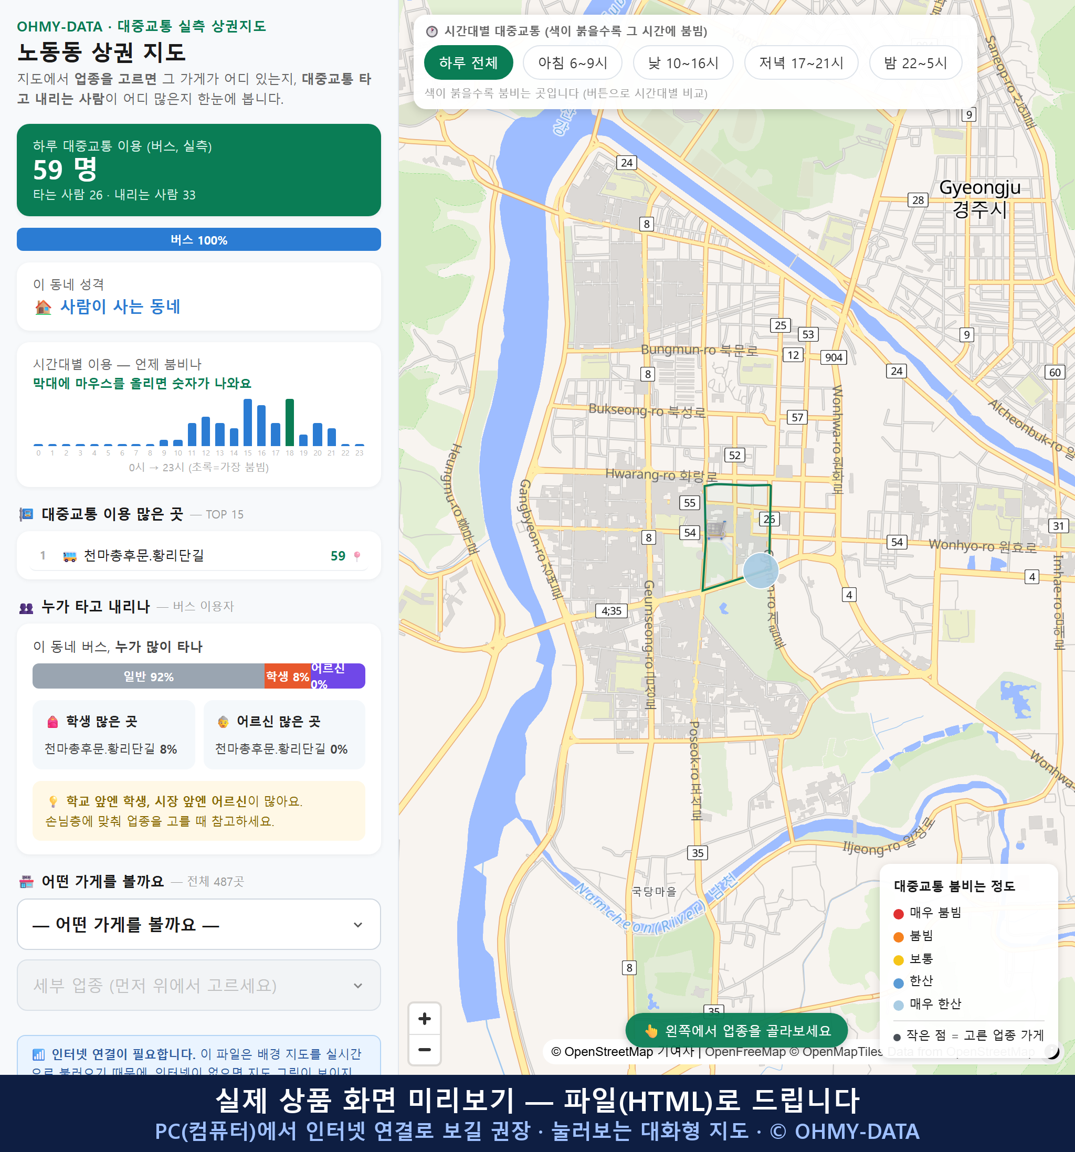This screenshot has height=1152, width=1075.
Task: Click the chevron of 어떤 가게를 볼까요 dropdown
Action: coord(358,925)
